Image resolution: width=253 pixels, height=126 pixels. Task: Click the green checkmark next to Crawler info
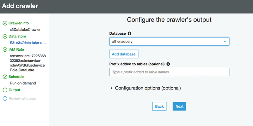click(x=5, y=23)
